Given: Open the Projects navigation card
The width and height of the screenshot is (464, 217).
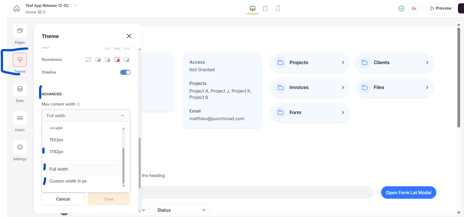Looking at the screenshot, I should pyautogui.click(x=310, y=62).
